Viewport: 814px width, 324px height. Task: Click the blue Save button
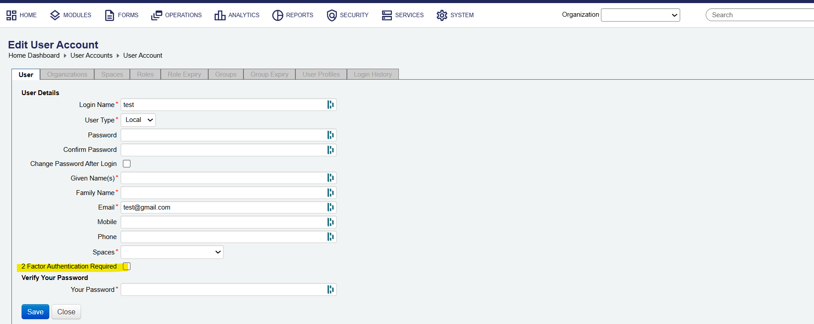click(35, 312)
